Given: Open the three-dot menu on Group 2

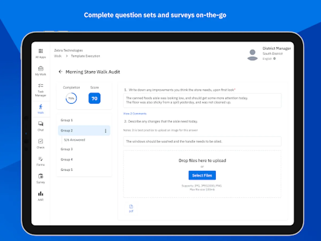Looking at the screenshot, I should point(106,130).
